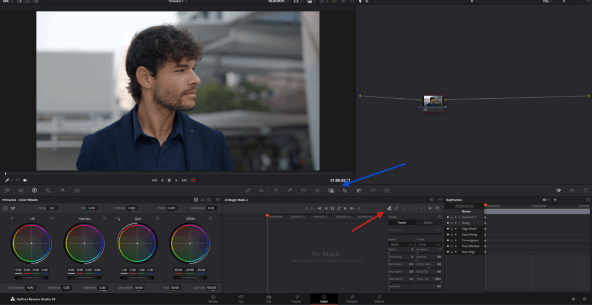592x305 pixels.
Task: Click the Saturation value field
Action: click(139, 288)
